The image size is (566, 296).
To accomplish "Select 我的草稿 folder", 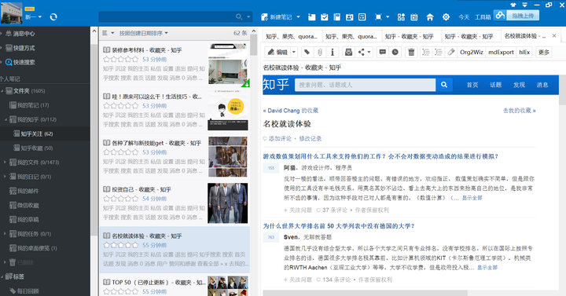I will point(24,220).
